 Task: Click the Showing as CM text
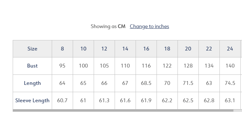(108, 27)
